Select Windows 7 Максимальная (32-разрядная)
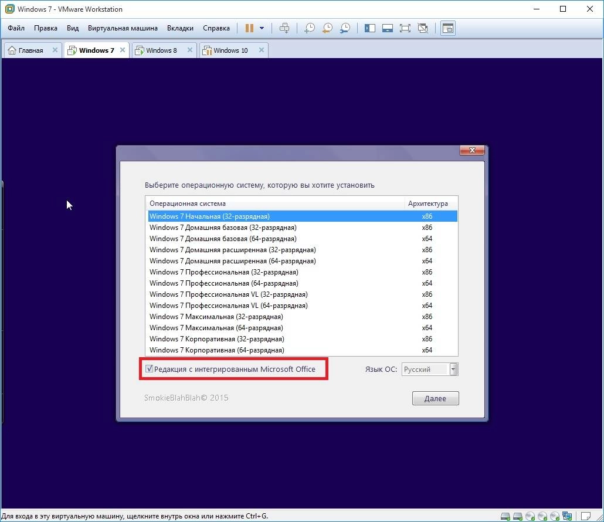 [303, 317]
